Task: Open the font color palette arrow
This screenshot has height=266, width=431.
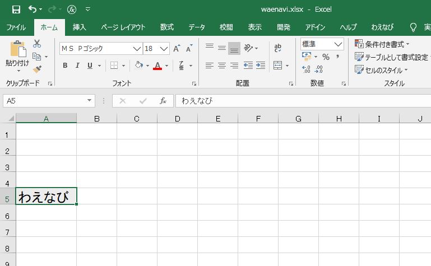Action: [167, 66]
